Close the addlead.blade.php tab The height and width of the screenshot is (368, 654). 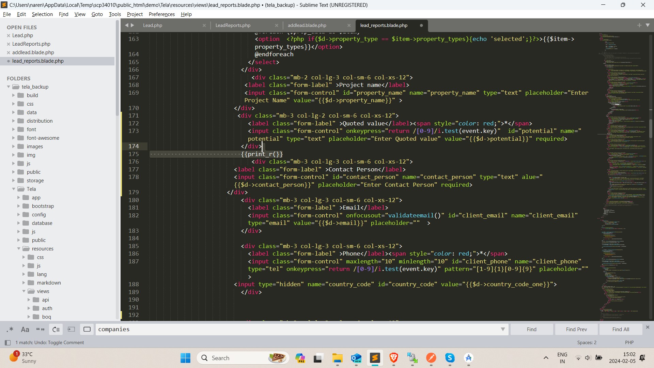point(349,25)
